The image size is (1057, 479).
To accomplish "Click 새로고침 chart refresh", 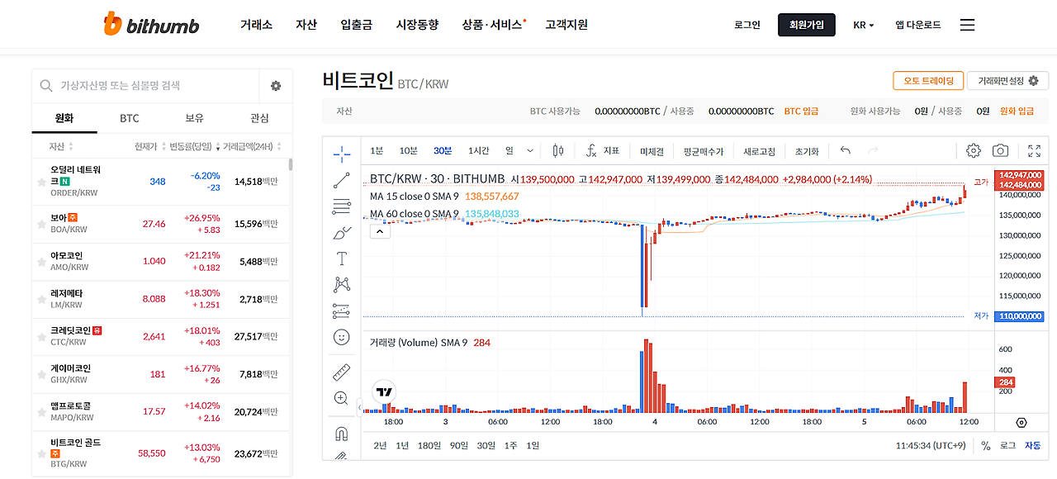I will [760, 151].
